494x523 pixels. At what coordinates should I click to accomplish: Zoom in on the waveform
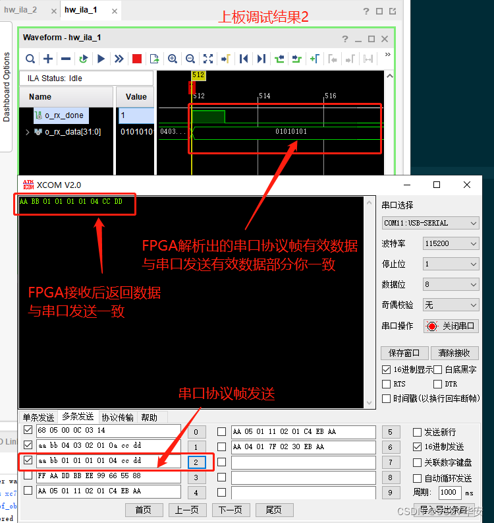pos(173,59)
